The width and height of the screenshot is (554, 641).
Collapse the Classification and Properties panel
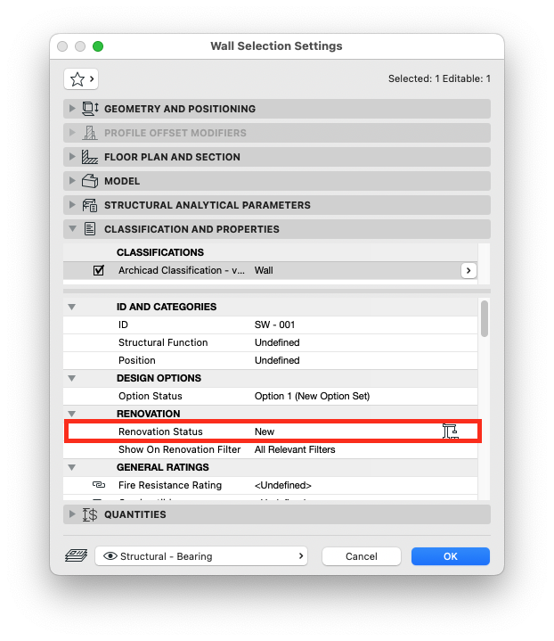click(x=72, y=229)
